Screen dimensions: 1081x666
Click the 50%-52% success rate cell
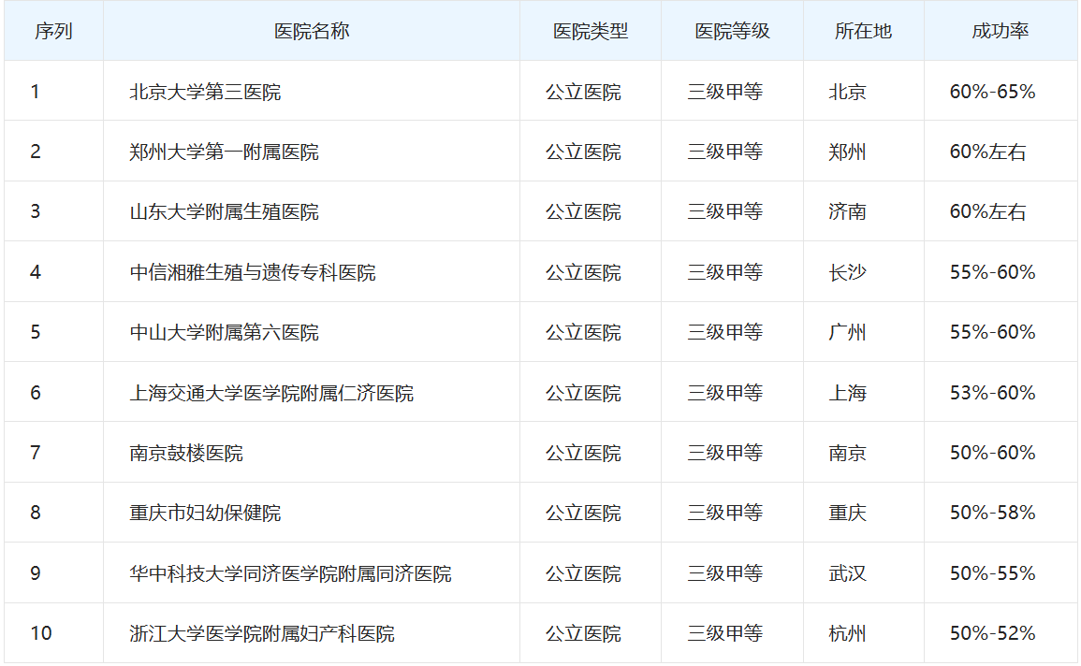tap(992, 633)
